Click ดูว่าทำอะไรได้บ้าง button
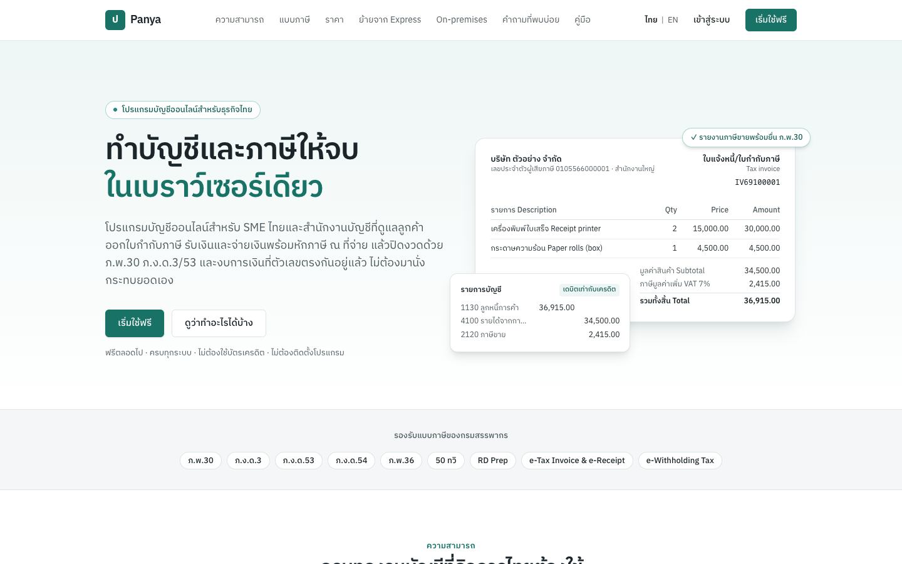902x564 pixels. click(x=219, y=323)
